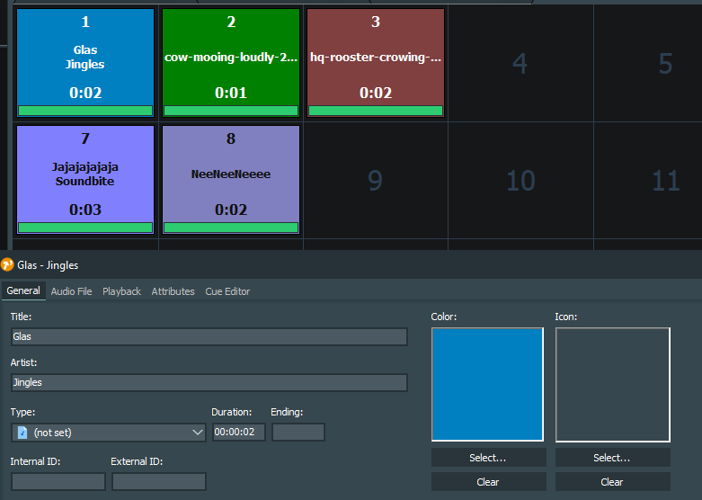Open the Audio File tab
The width and height of the screenshot is (702, 500).
(x=71, y=291)
